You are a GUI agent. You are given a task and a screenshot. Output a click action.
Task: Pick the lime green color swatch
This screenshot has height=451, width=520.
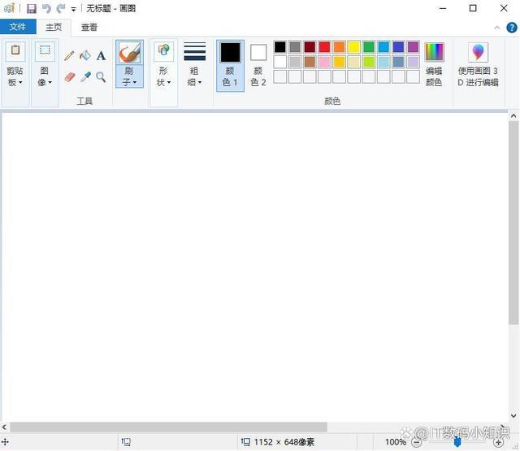click(x=369, y=62)
